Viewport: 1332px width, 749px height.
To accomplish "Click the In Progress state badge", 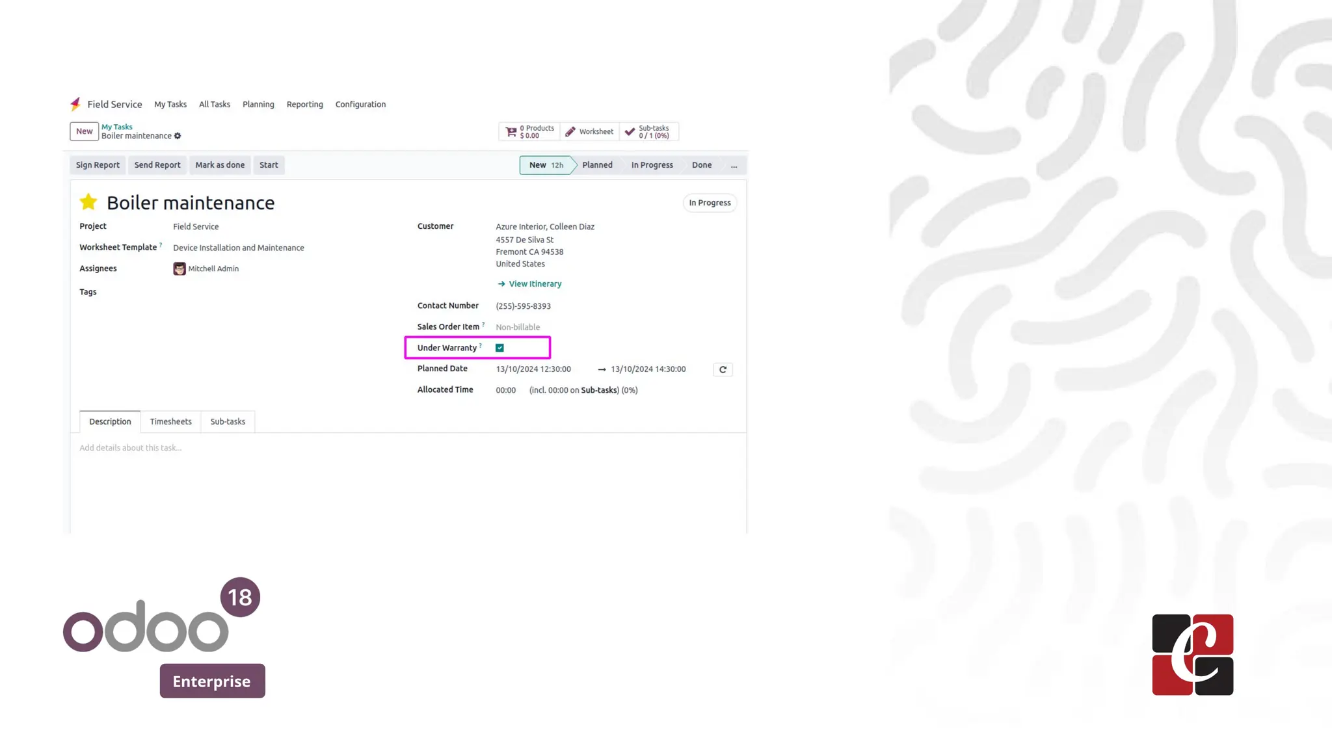I will 710,203.
